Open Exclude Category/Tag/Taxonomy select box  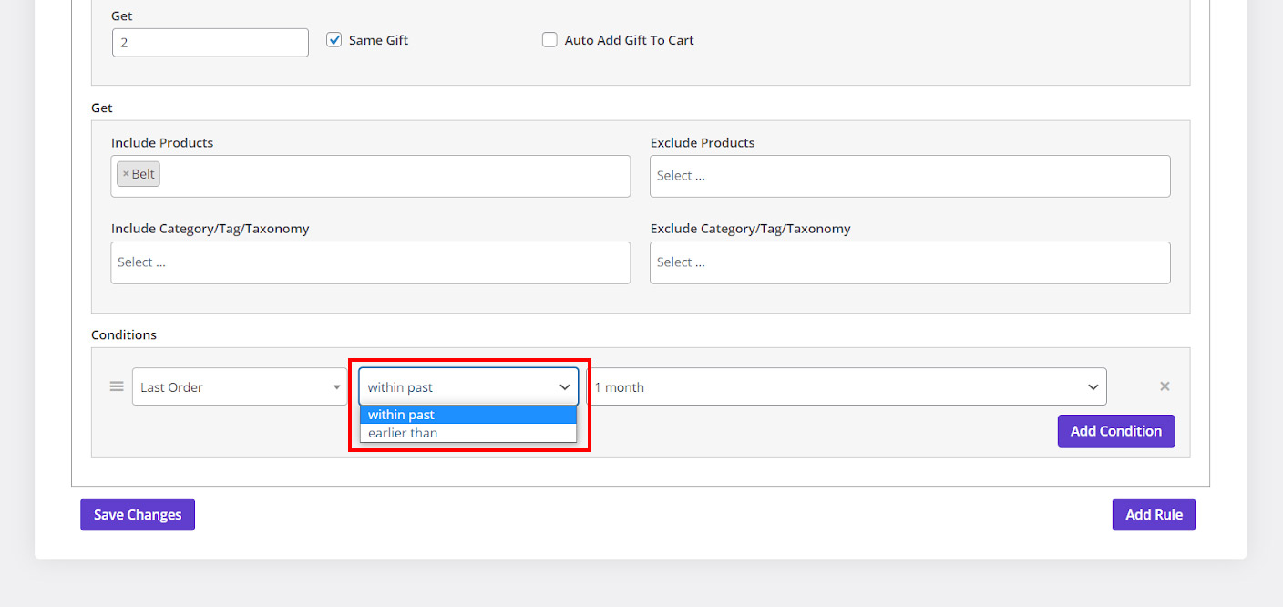(908, 262)
